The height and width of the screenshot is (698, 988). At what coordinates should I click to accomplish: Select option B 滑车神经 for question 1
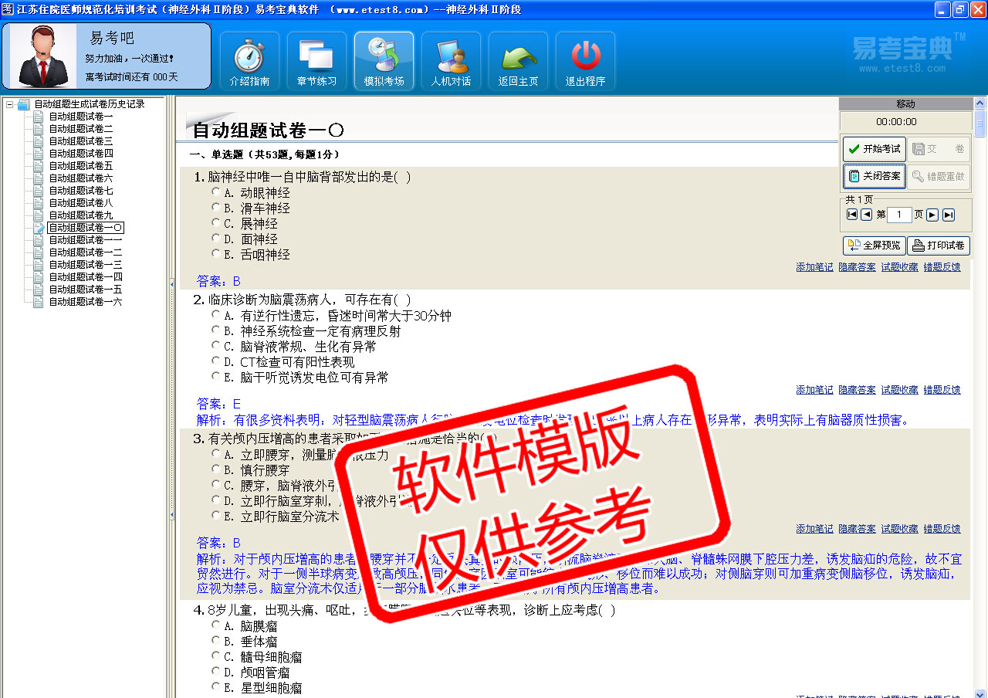pyautogui.click(x=216, y=208)
